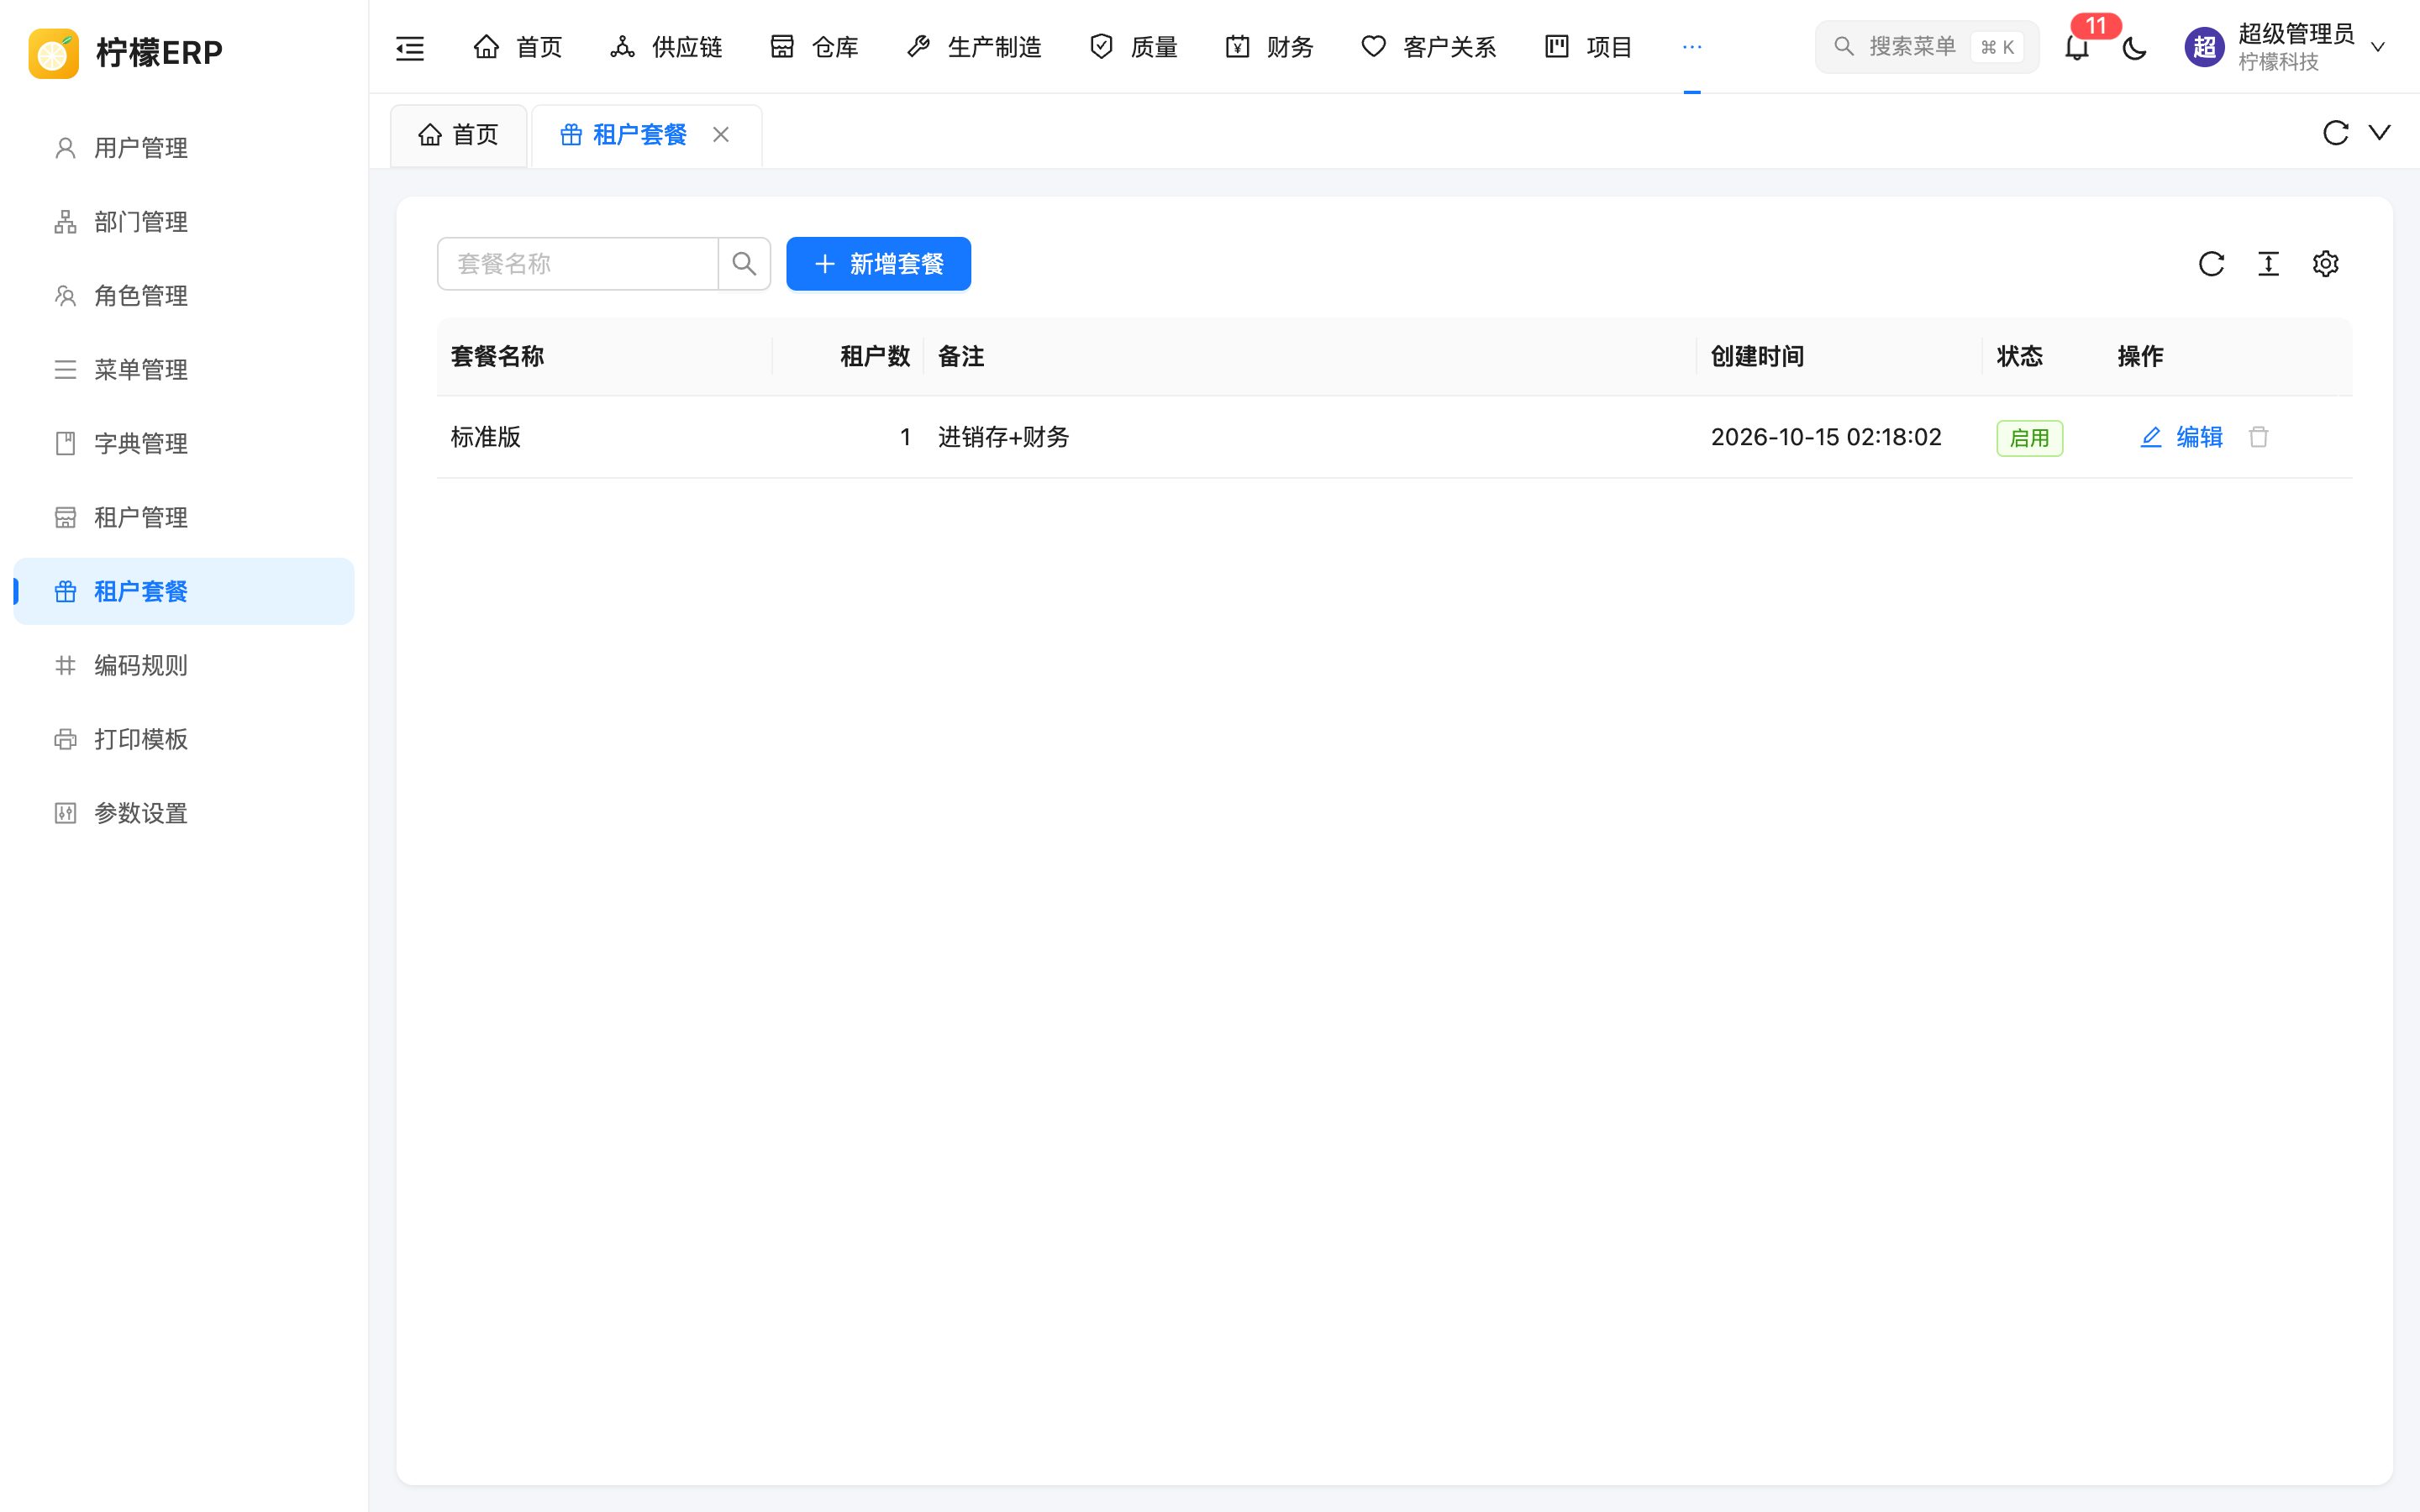
Task: Go to 字典管理 in the sidebar
Action: pos(184,444)
